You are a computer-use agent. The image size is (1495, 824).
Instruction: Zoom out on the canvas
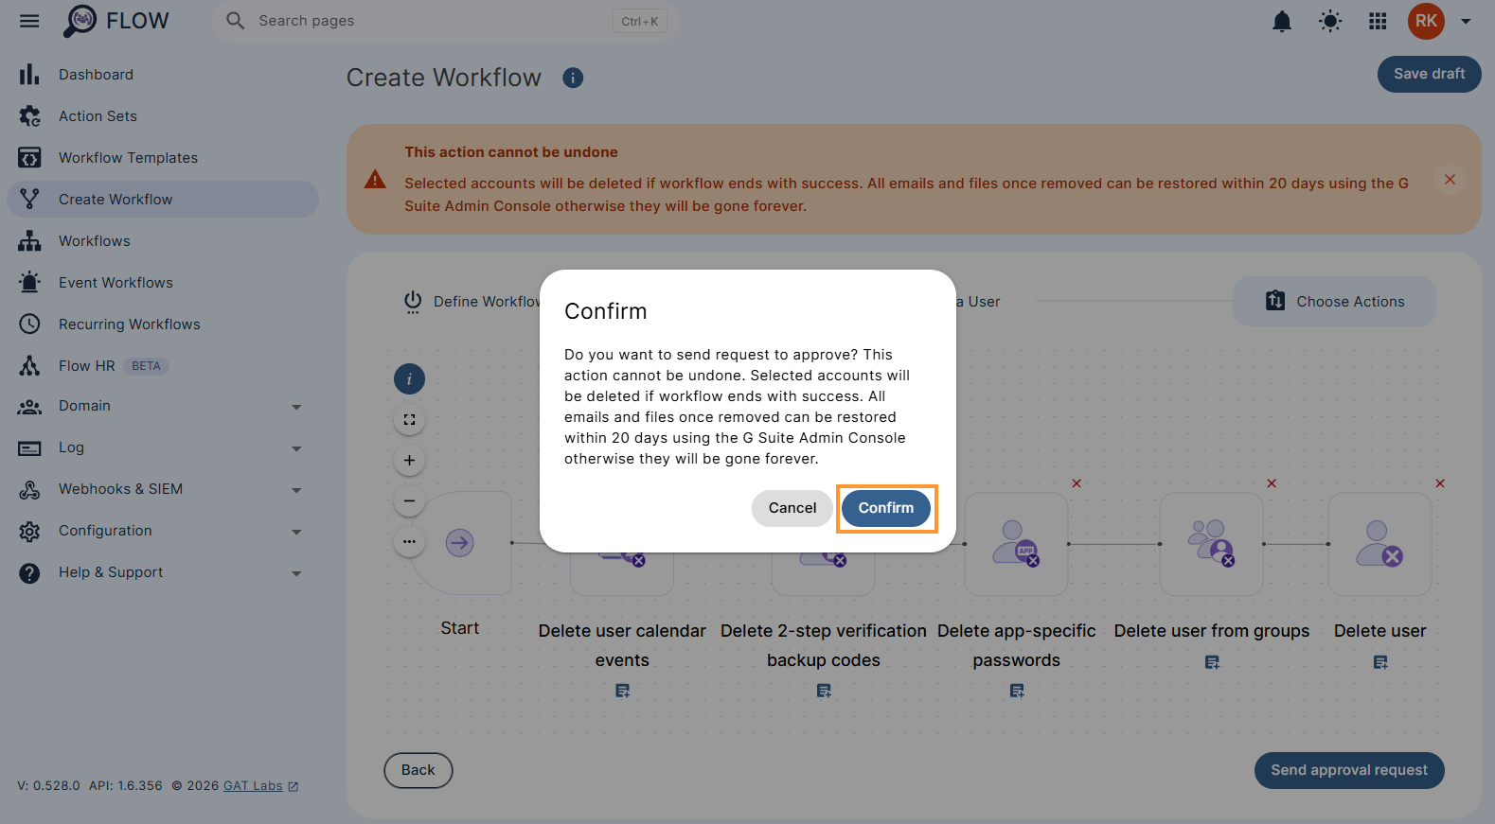(x=409, y=501)
